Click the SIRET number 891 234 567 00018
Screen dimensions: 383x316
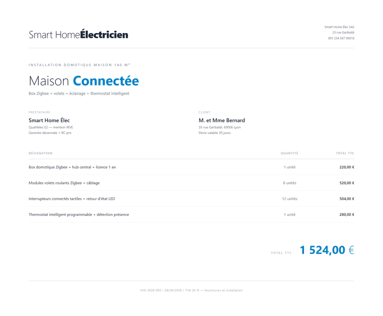[341, 38]
